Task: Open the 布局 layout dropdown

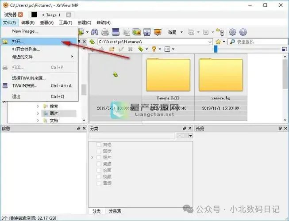Action: click(174, 32)
